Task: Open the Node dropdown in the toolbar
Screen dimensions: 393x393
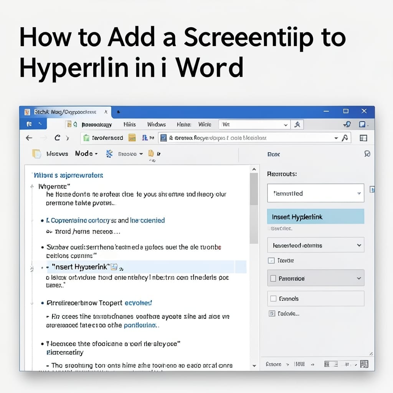Action: click(x=86, y=154)
